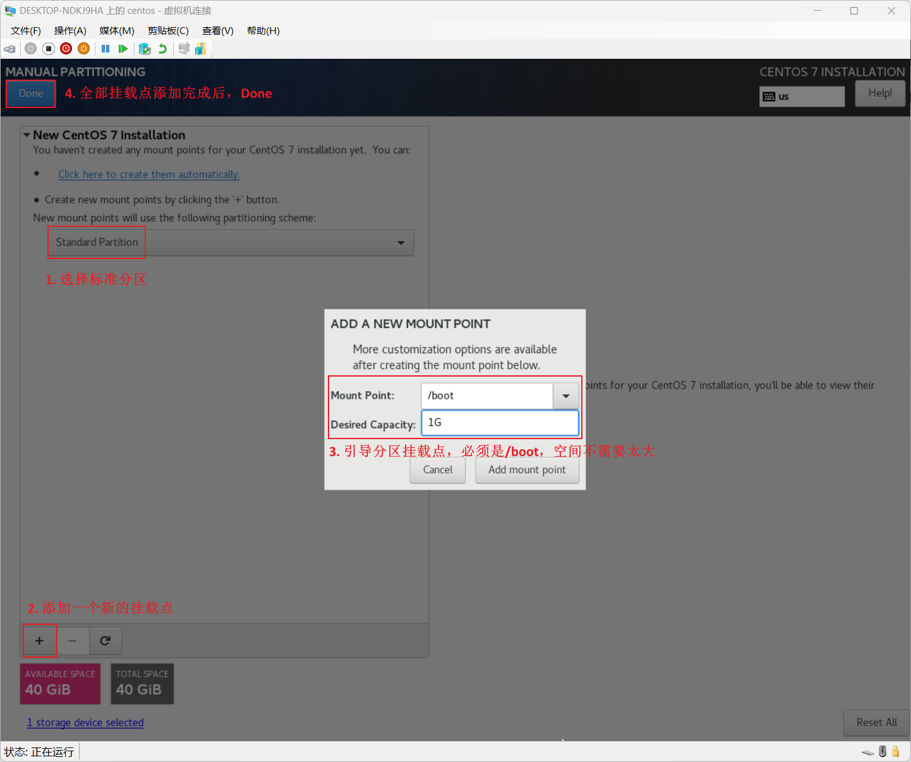This screenshot has height=762, width=911.
Task: Open the 1 storage device selected link
Action: (85, 723)
